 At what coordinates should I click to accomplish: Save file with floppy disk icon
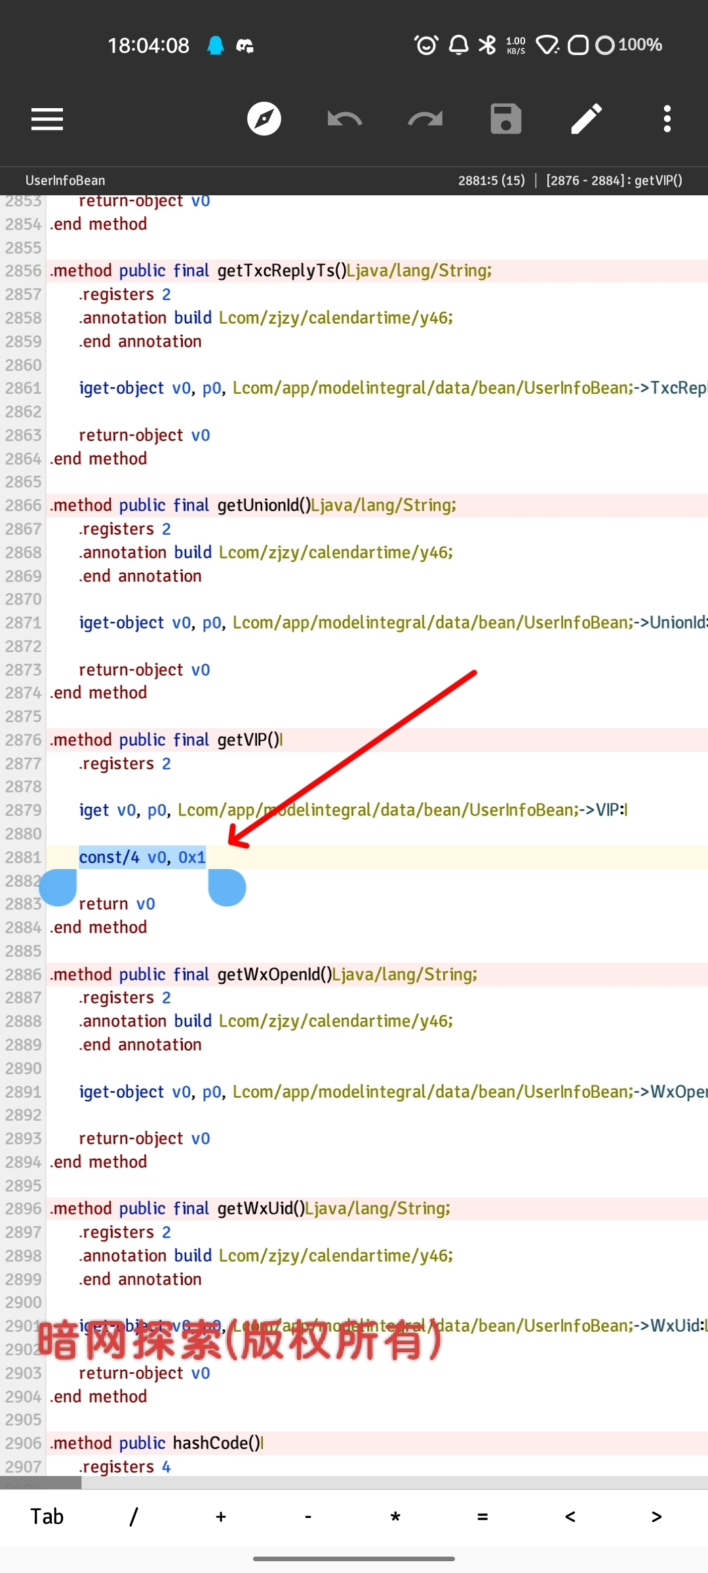pos(505,119)
